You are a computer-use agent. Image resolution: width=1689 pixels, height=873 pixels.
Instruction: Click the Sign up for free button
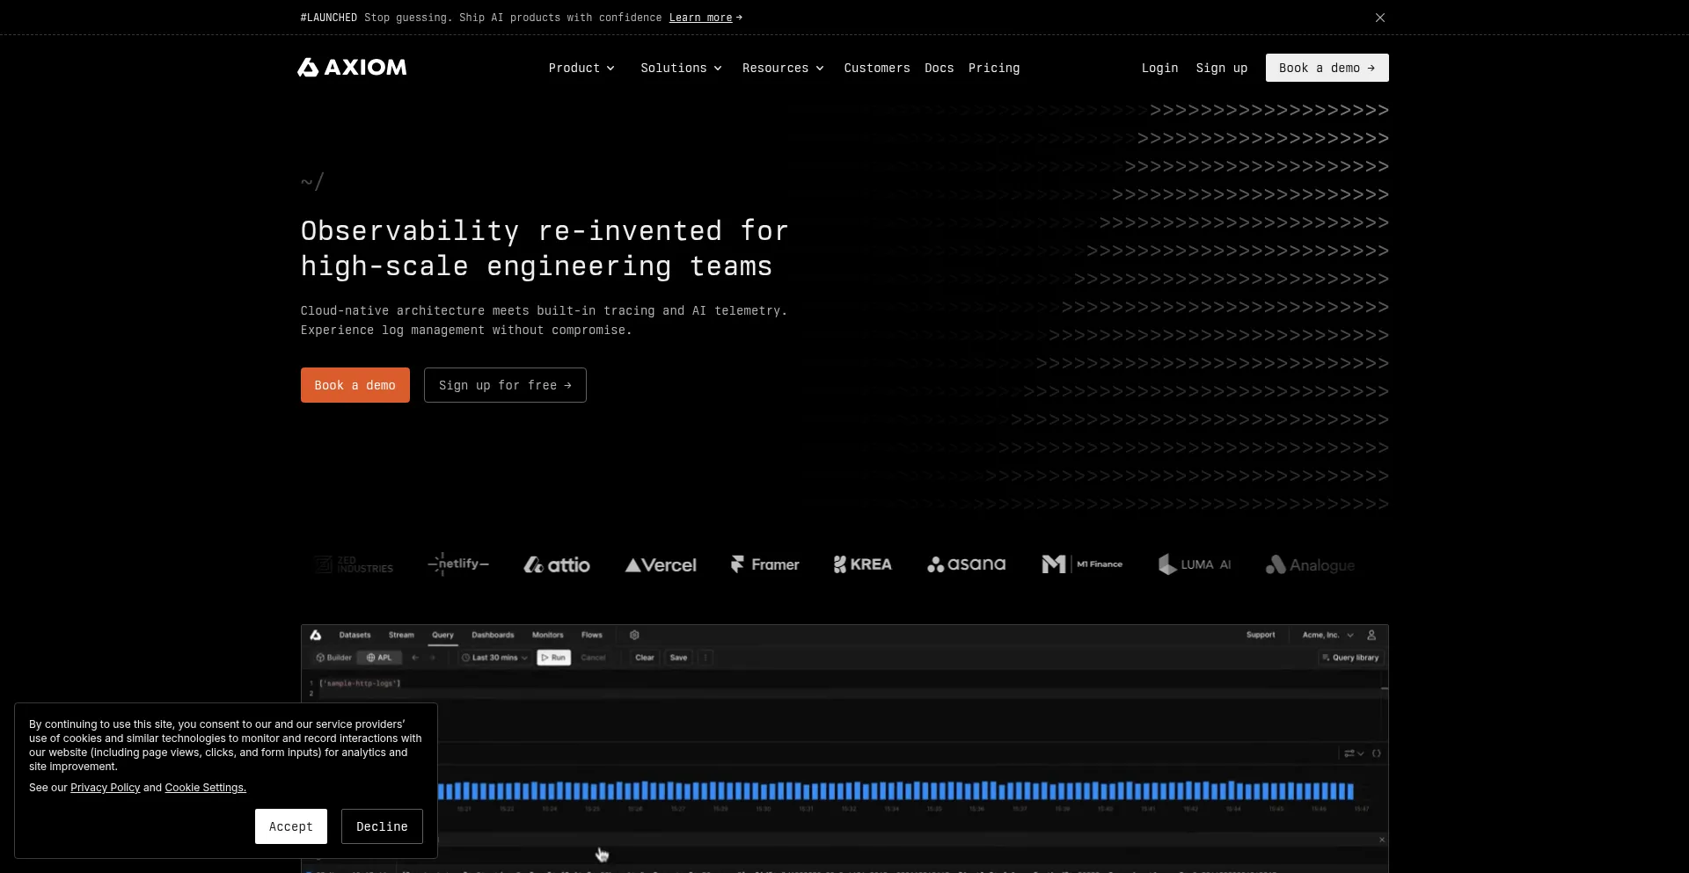(505, 385)
